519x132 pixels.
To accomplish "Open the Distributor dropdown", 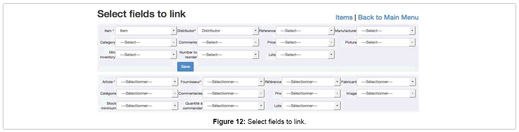I will coord(228,31).
